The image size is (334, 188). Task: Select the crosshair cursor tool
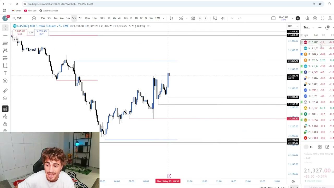tap(5, 28)
